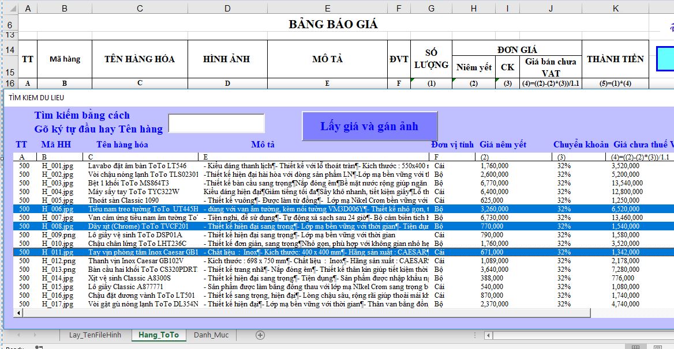This screenshot has width=674, height=349.
Task: Click the sheet tab scroll left arrow
Action: coord(19,335)
